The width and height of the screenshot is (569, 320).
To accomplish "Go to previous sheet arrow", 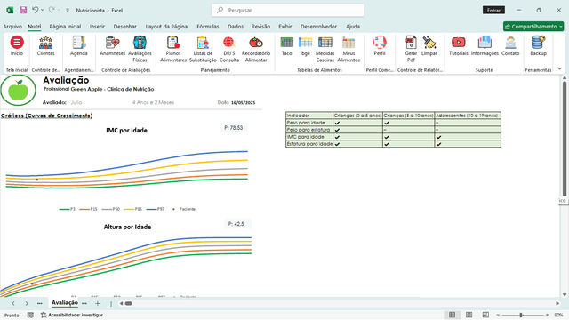I will click(x=13, y=303).
